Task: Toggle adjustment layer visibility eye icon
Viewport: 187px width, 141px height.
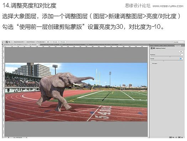Action: coord(179,137)
